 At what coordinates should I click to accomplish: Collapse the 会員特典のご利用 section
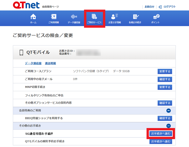pyautogui.click(x=169, y=111)
